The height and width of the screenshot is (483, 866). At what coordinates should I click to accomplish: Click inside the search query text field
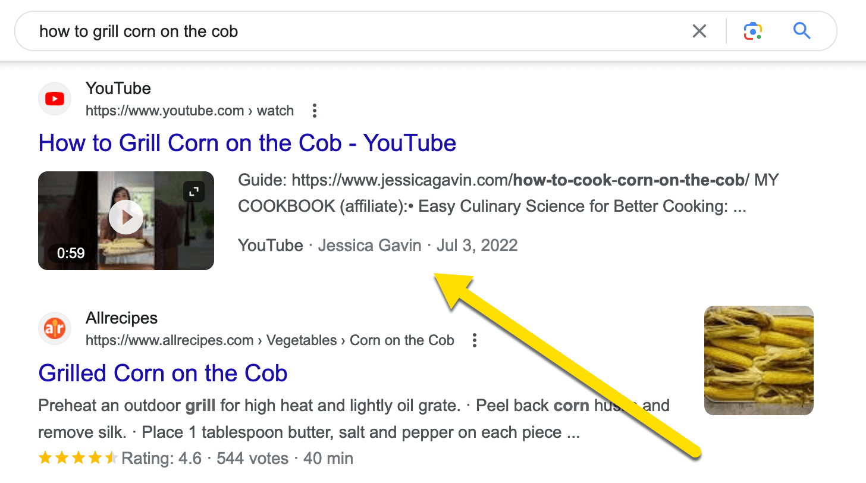(357, 31)
